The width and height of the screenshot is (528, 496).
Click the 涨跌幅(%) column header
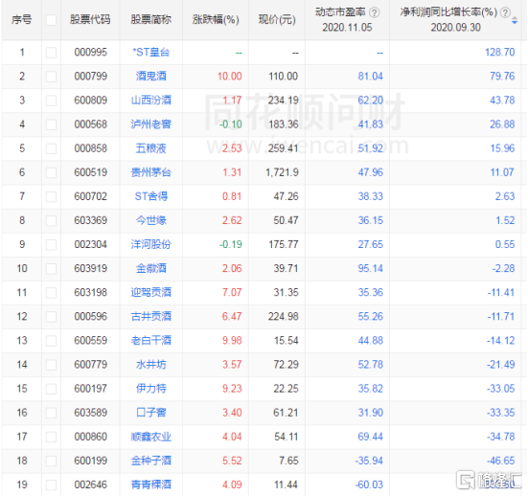pos(216,20)
